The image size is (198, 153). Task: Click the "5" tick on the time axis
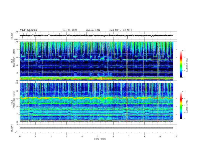click(98, 136)
